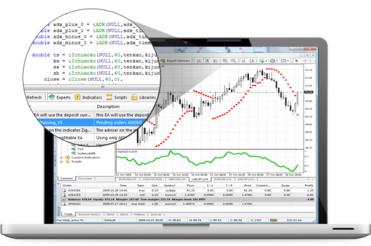Select the candlestick chart type icon
The image size is (371, 246).
(207, 61)
